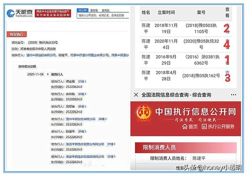Click the 姓名 column header

[x=146, y=12]
